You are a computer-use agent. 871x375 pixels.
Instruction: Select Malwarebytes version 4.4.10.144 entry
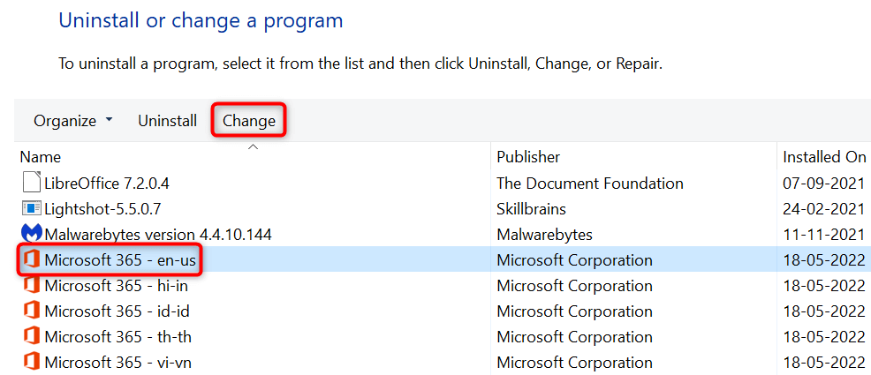point(158,235)
